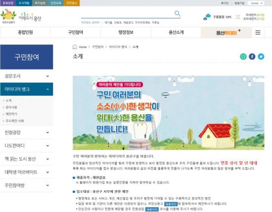Click 제안하기 in the sidebar submenu

pos(11,114)
